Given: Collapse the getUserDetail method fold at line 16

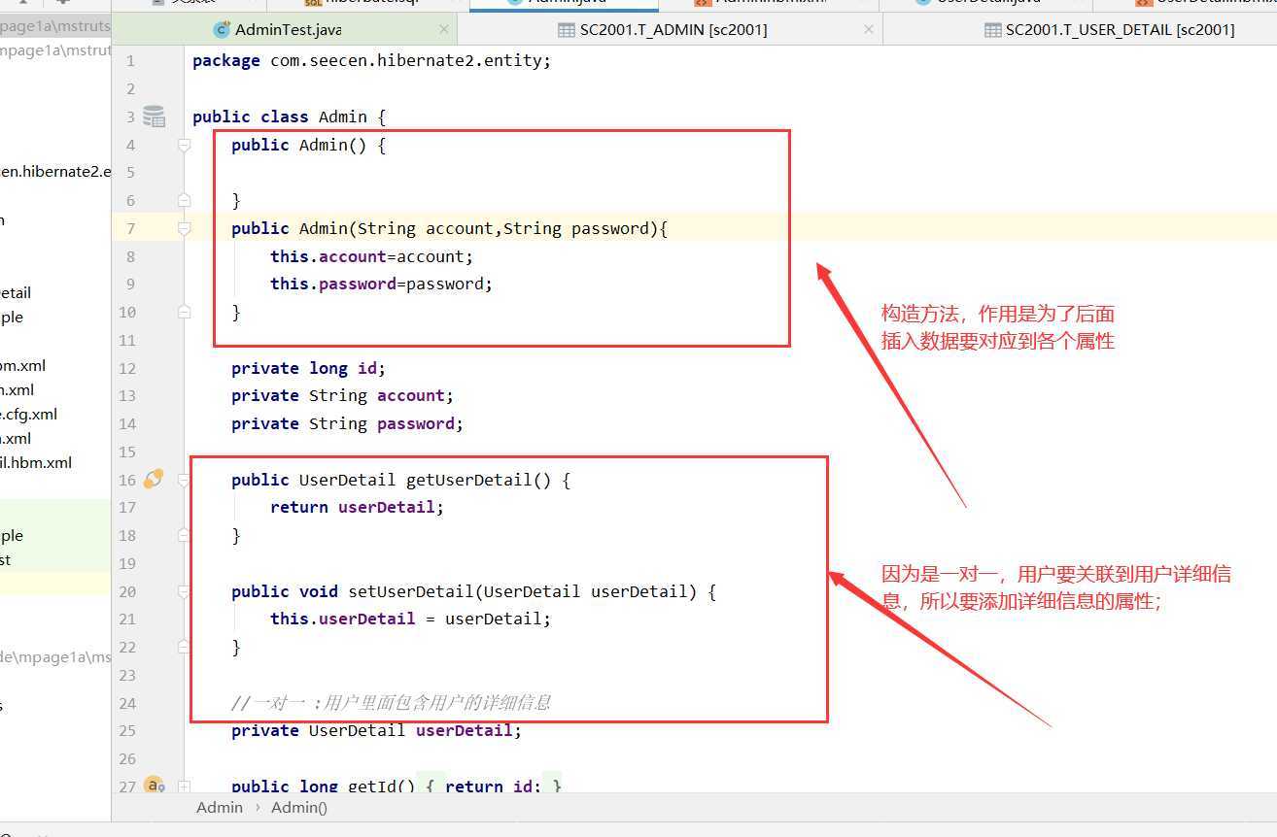Looking at the screenshot, I should (x=184, y=480).
